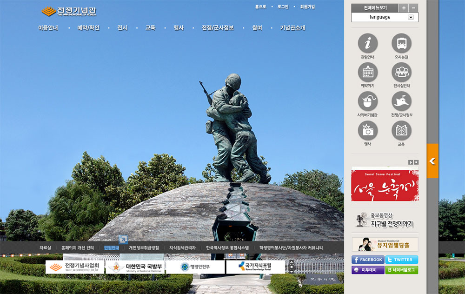The image size is (465, 294).
Task: Click the 전쟁기념관 War Memorial logo
Action: tap(69, 11)
